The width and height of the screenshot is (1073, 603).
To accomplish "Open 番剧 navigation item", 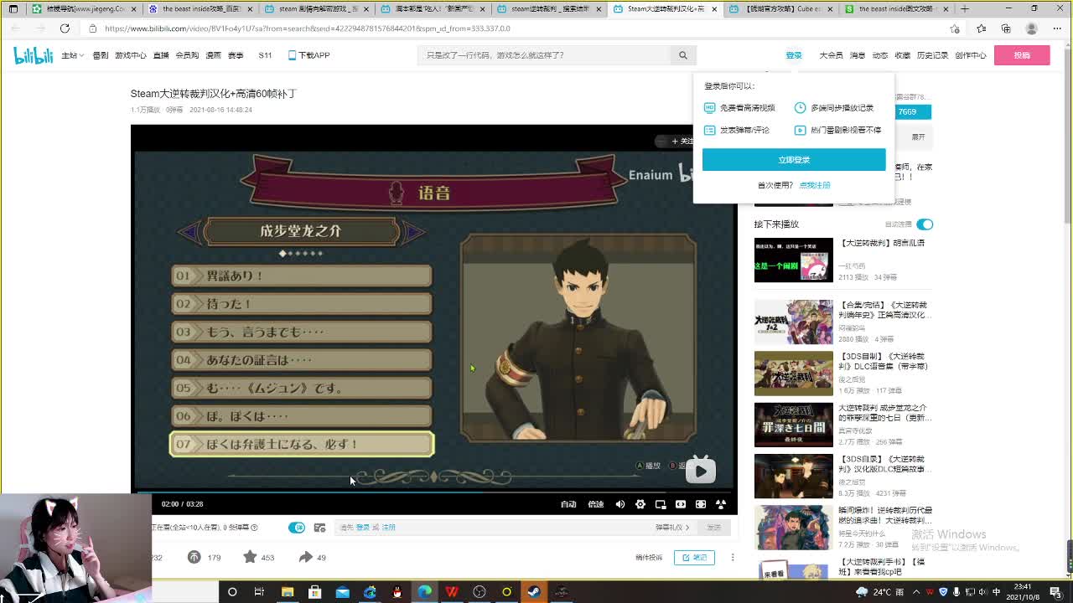I will 101,55.
